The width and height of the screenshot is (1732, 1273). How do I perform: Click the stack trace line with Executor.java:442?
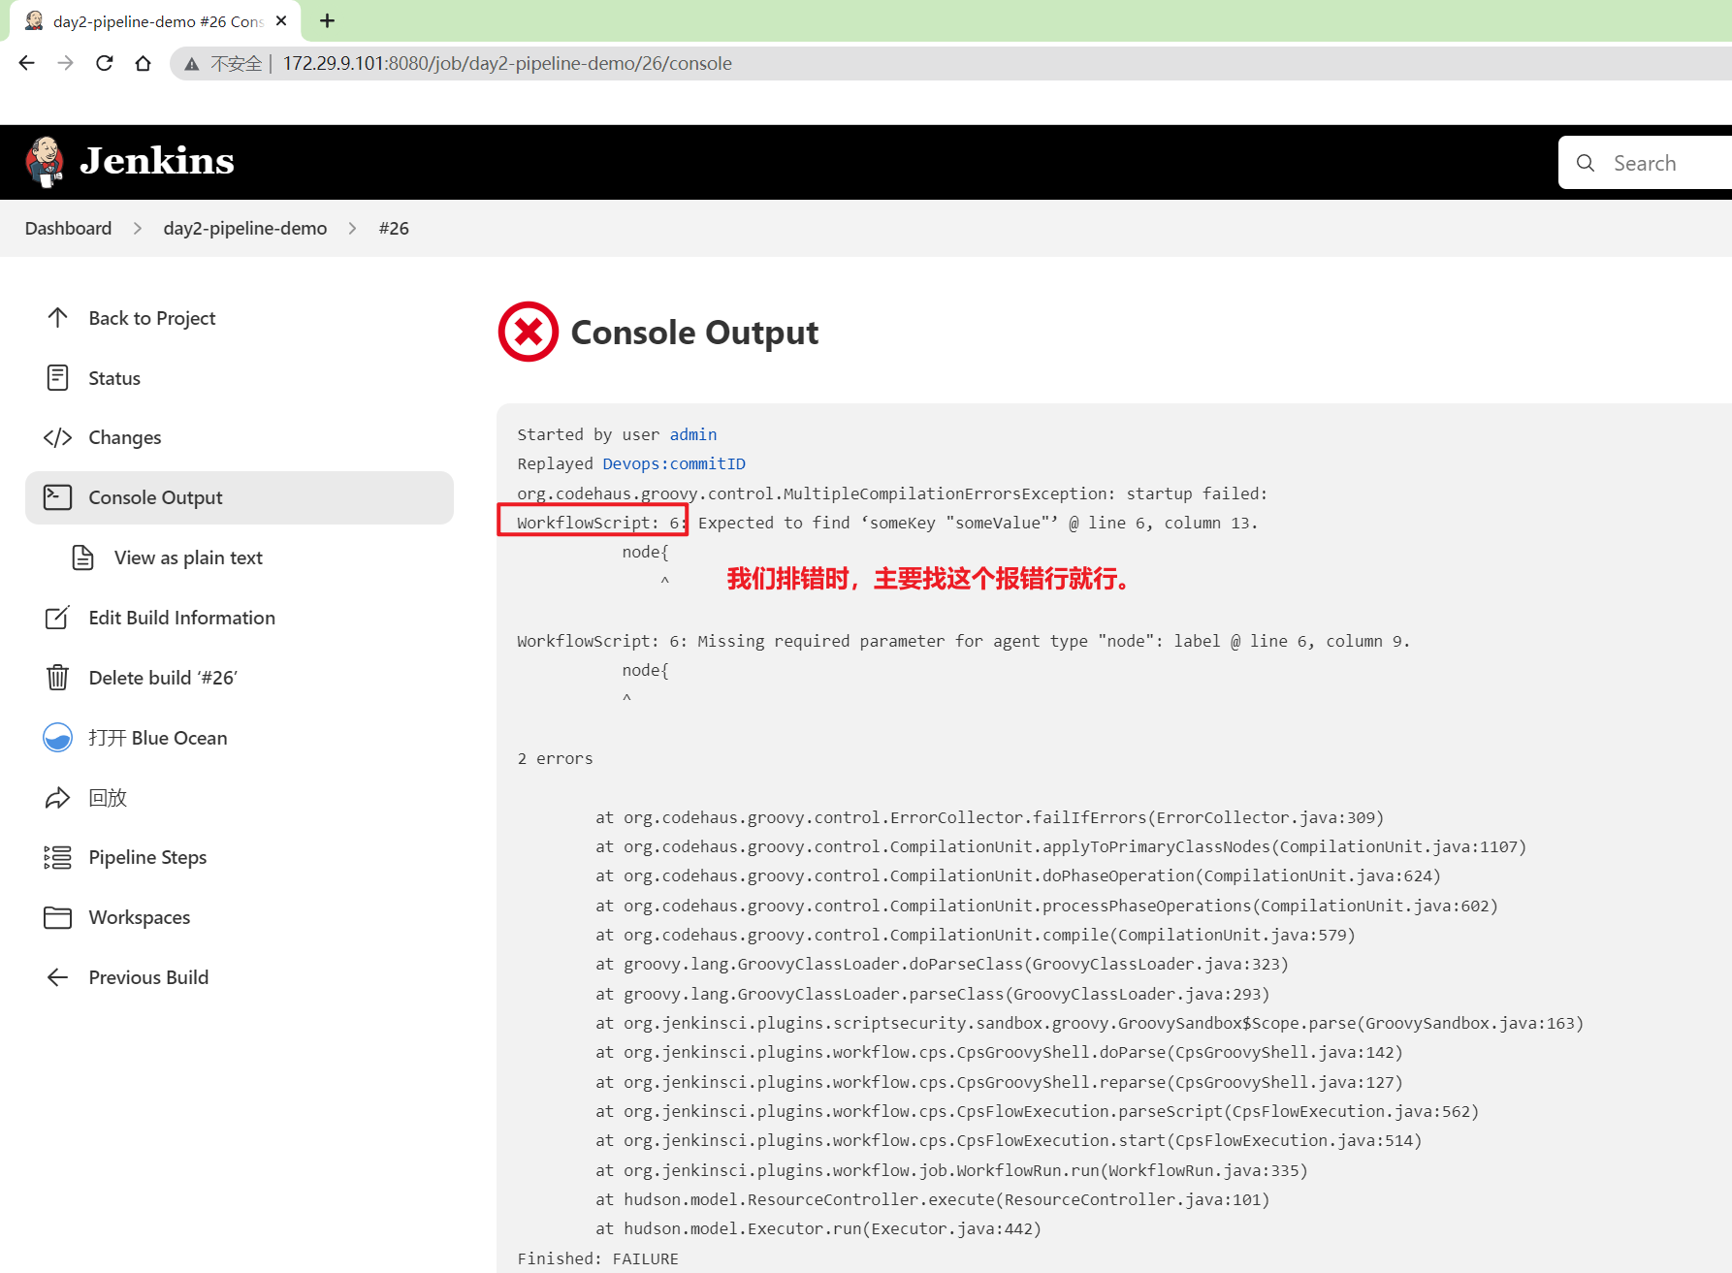(818, 1228)
